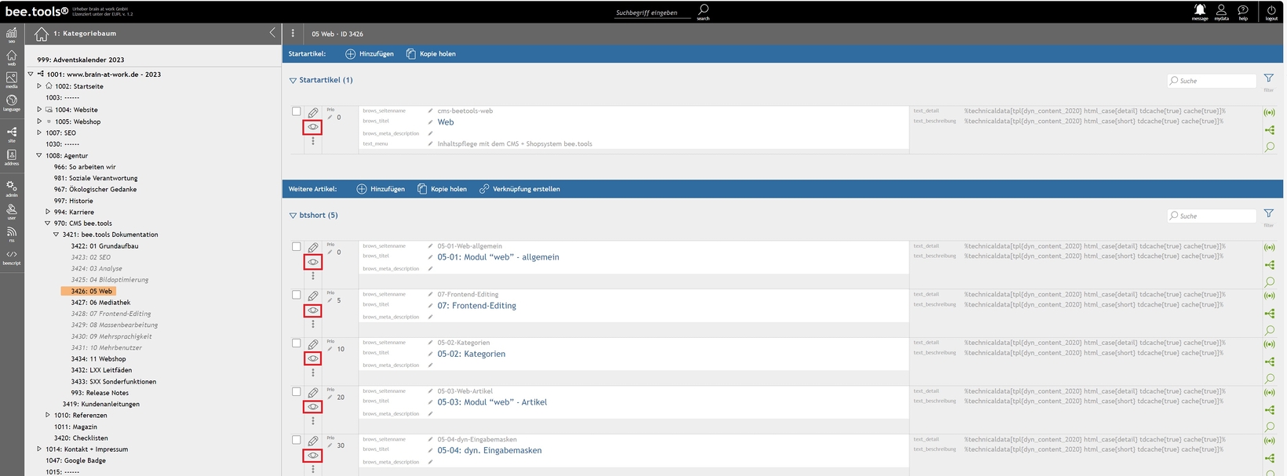The height and width of the screenshot is (476, 1287).
Task: Select checkbox of 07: Frontend-Editing
Action: (x=297, y=295)
